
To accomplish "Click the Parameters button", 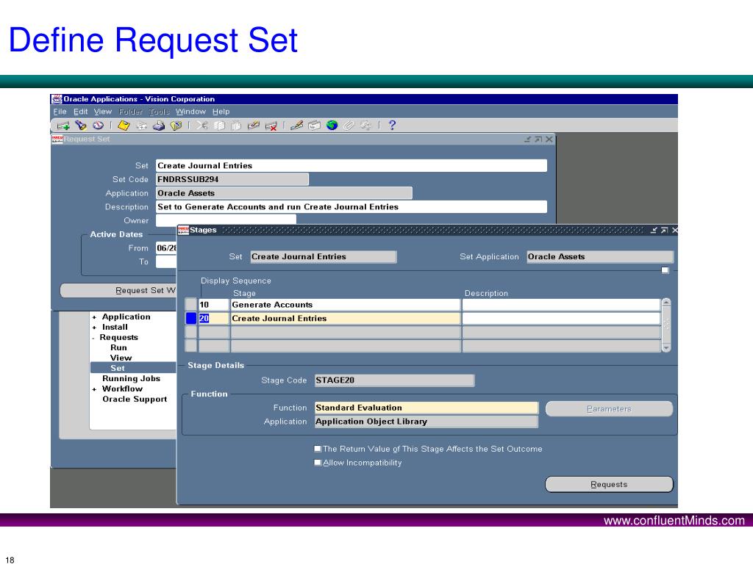I will tap(609, 409).
